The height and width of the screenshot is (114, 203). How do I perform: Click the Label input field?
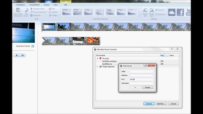141,72
